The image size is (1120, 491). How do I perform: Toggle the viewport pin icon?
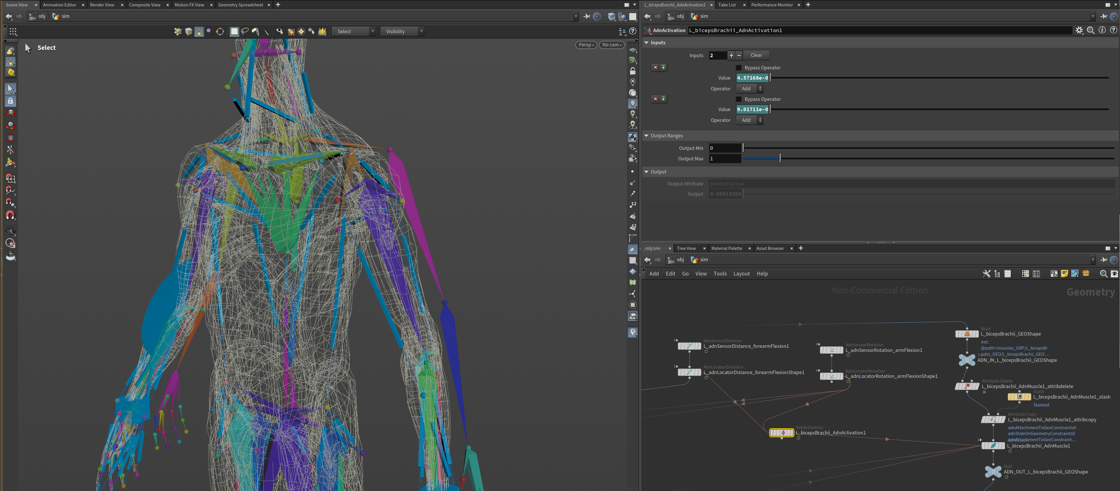586,17
